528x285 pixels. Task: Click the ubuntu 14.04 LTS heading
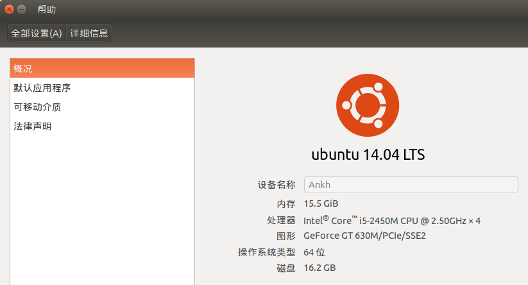368,155
